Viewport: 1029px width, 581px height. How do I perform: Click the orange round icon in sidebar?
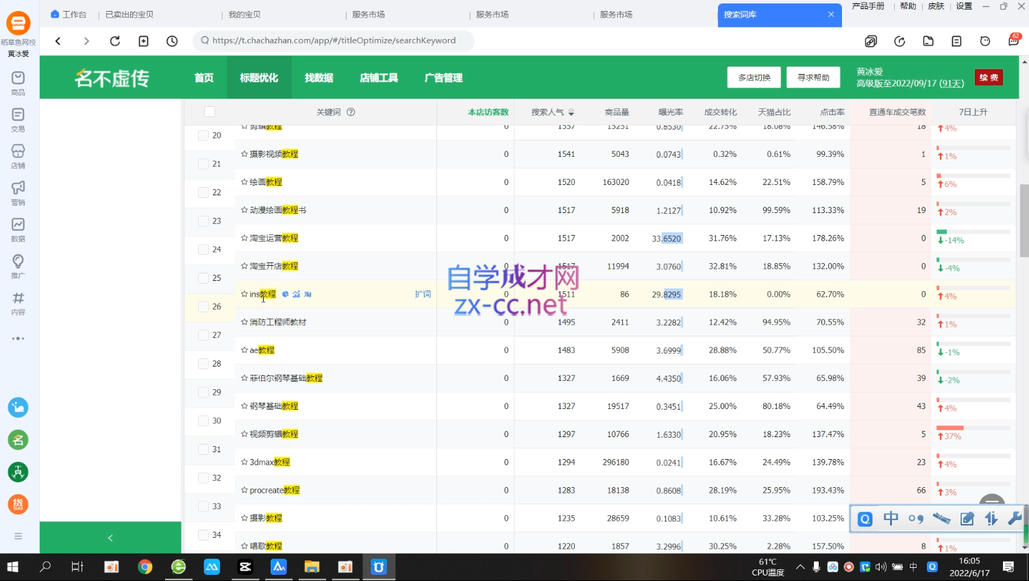18,505
